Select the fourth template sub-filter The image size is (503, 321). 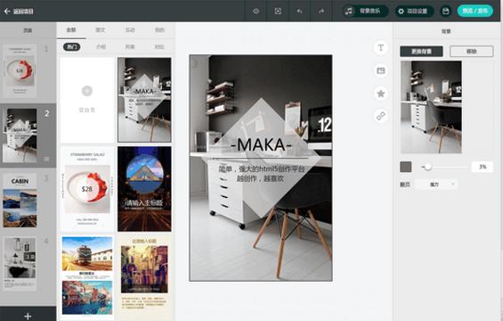159,47
